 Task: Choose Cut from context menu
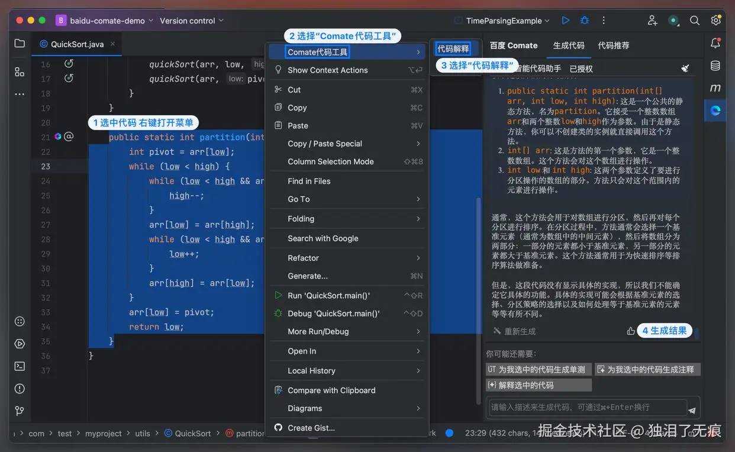tap(347, 89)
